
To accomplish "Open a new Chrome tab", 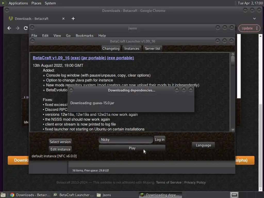I will [x=73, y=19].
